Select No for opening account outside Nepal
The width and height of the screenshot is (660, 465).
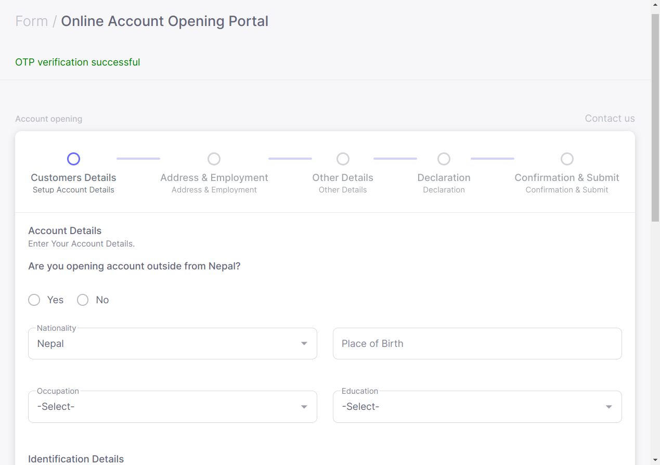pos(83,300)
